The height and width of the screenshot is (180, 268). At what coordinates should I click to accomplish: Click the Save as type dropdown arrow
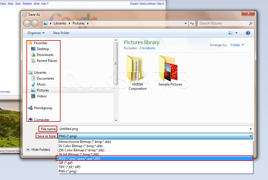tap(250, 136)
